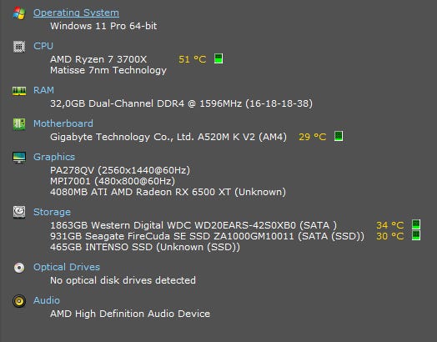This screenshot has width=437, height=342.
Task: Click Seagate FireCuda temperature indicator icon
Action: click(416, 235)
